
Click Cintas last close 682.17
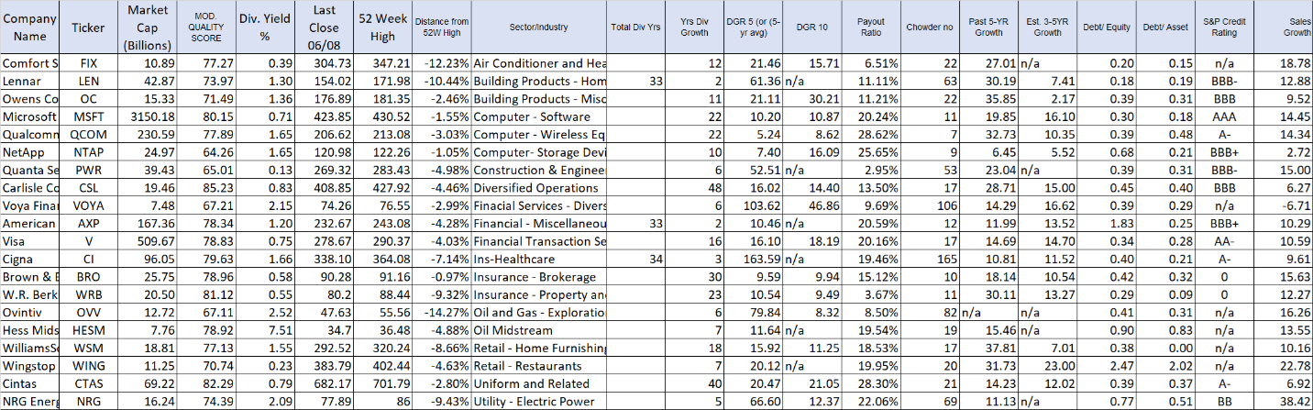324,383
